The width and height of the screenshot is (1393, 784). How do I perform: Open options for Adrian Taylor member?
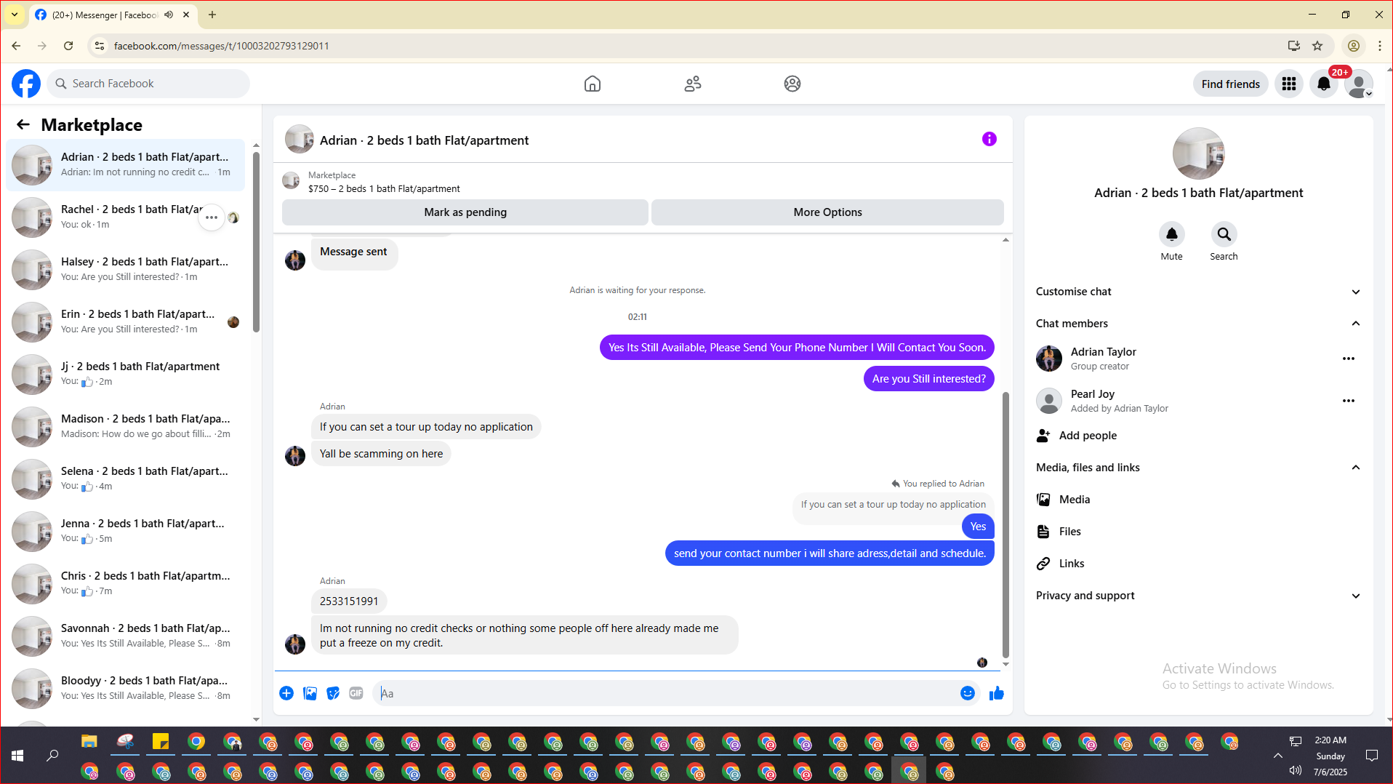[1349, 359]
